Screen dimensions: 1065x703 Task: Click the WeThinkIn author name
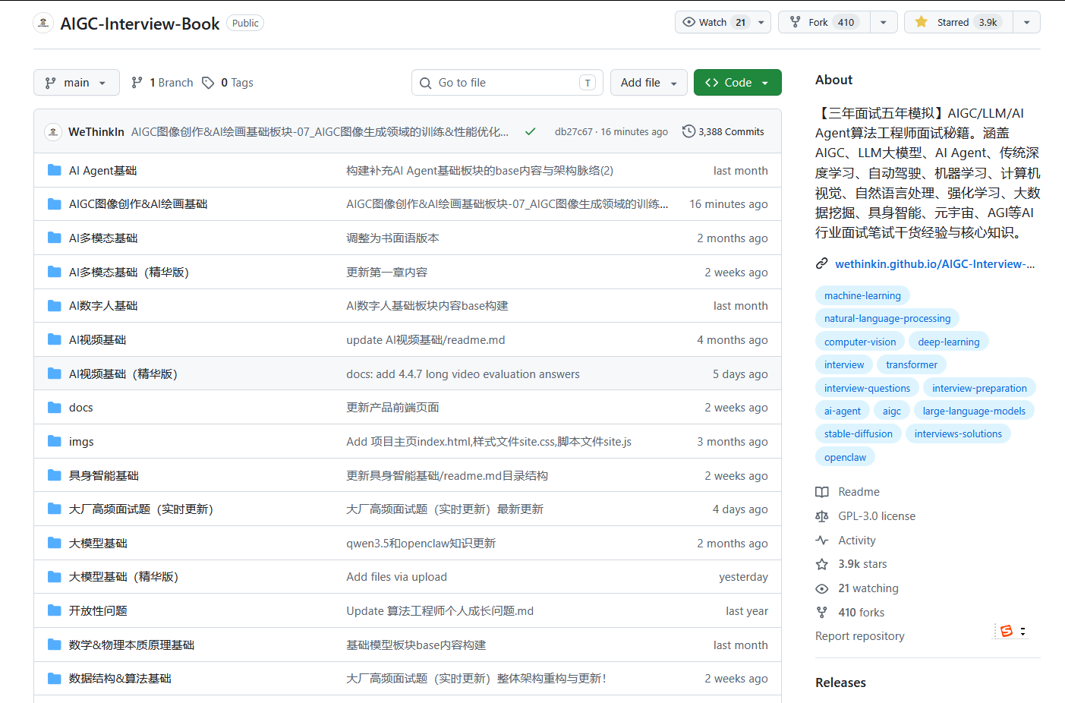pos(96,131)
